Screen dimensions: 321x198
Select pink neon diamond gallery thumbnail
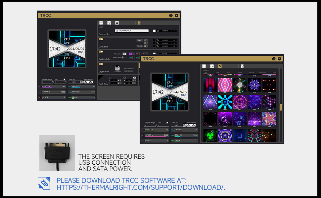pyautogui.click(x=225, y=85)
